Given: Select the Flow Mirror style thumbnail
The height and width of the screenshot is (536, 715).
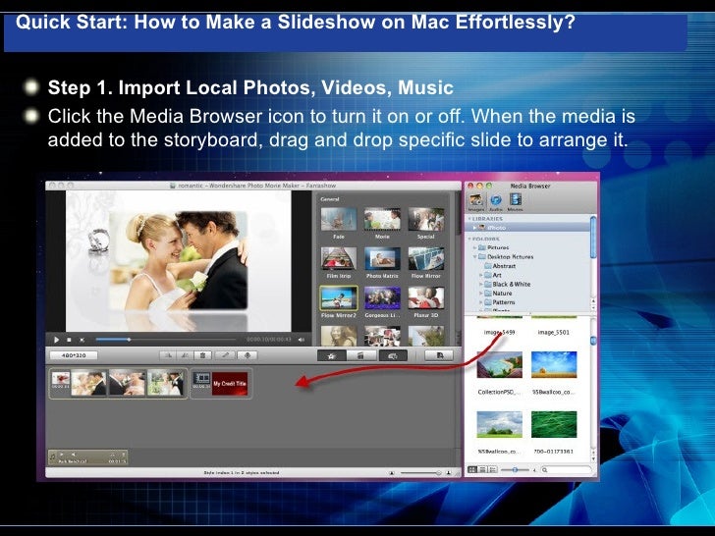Looking at the screenshot, I should (x=426, y=258).
